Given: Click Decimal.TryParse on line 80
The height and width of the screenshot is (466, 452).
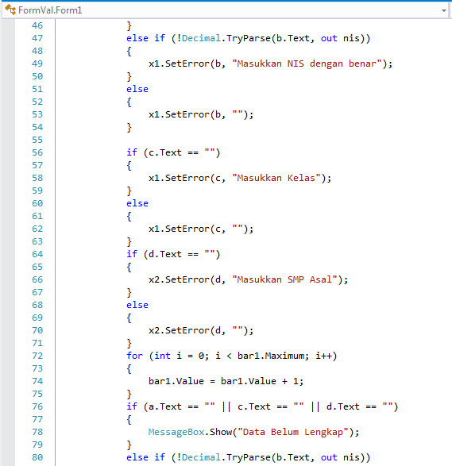Looking at the screenshot, I should pos(226,457).
